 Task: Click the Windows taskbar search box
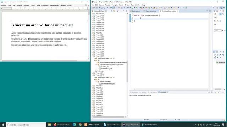pos(26,125)
